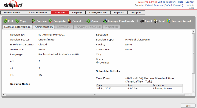
Task: Click the Unconfirmed session status value
Action: click(46, 40)
